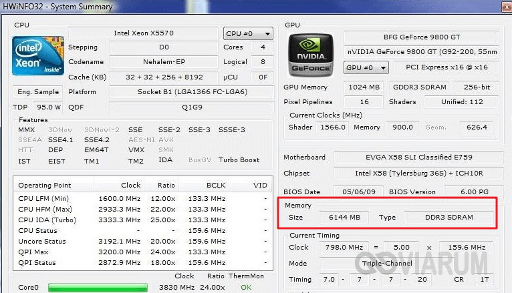The image size is (512, 293).
Task: Click the Eng. Sample box
Action: (x=38, y=92)
